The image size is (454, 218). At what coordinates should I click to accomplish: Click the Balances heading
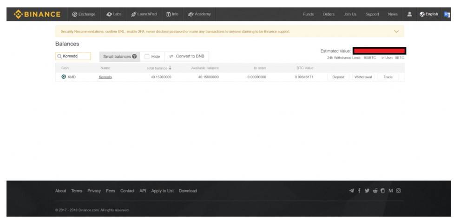pos(67,44)
